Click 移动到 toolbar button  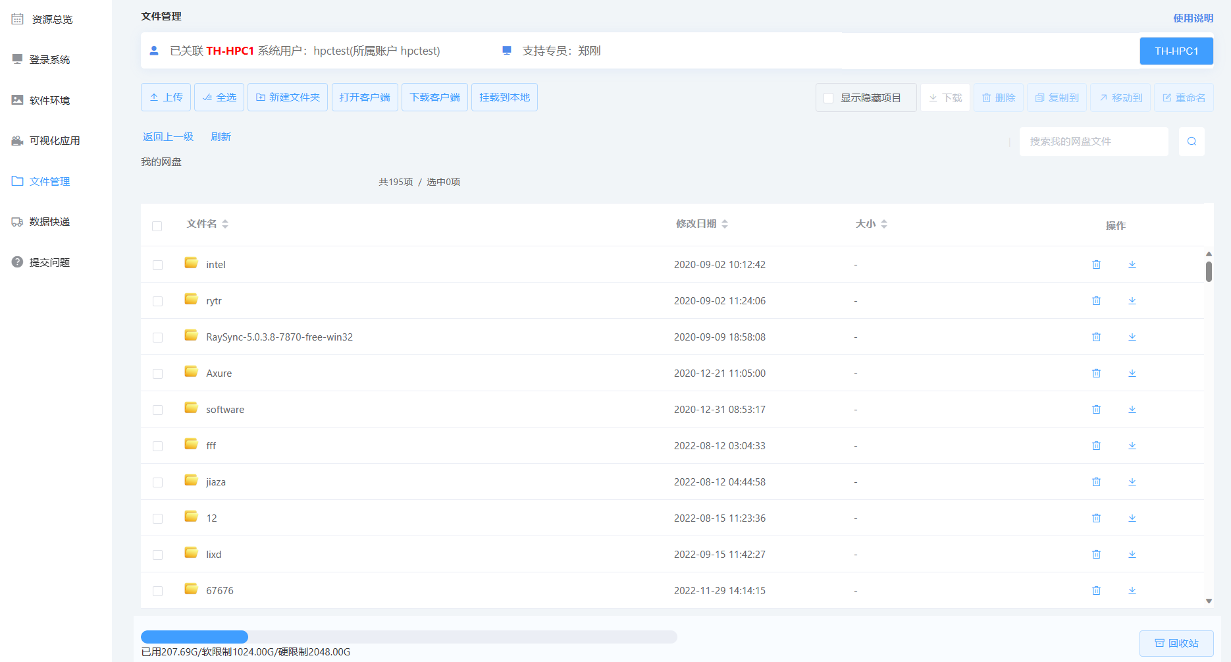point(1120,98)
